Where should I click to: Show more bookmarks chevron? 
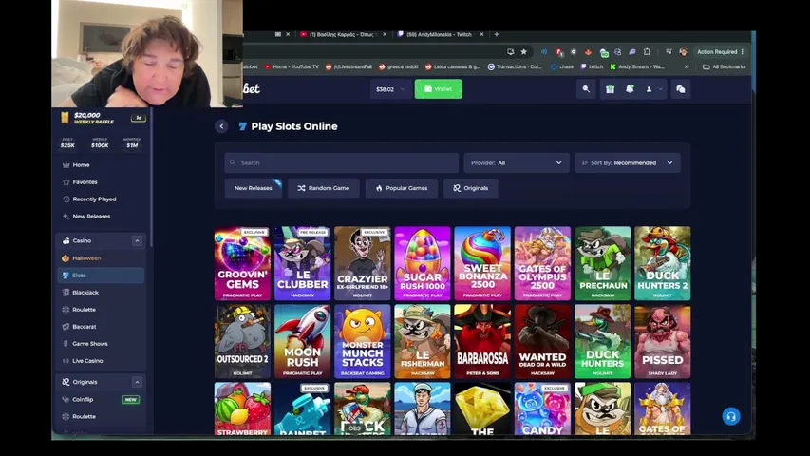pos(687,66)
